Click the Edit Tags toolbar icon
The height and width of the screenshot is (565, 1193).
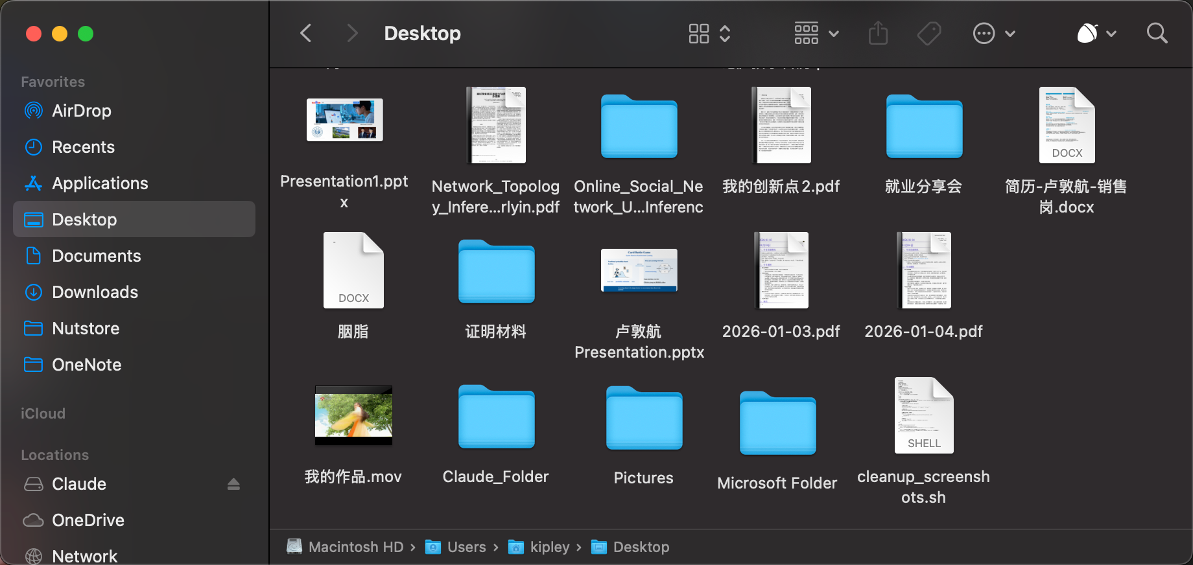point(929,33)
